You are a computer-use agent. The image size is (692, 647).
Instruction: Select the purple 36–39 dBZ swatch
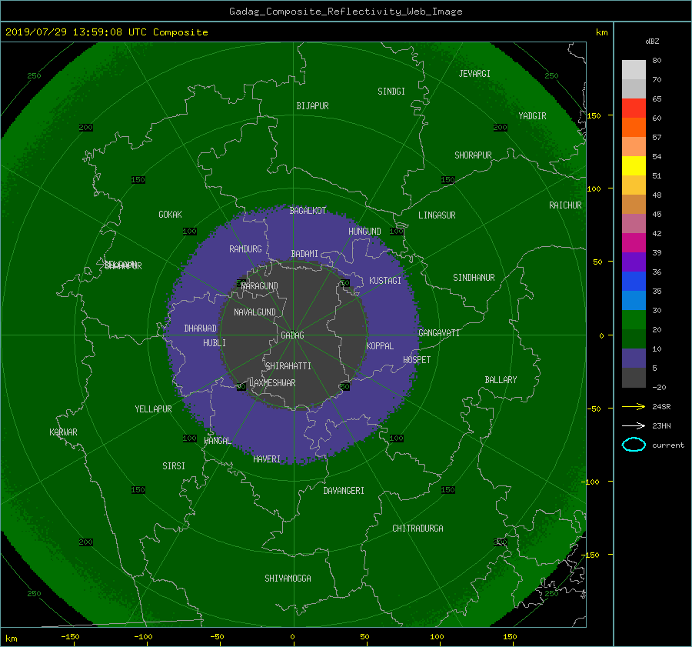634,262
